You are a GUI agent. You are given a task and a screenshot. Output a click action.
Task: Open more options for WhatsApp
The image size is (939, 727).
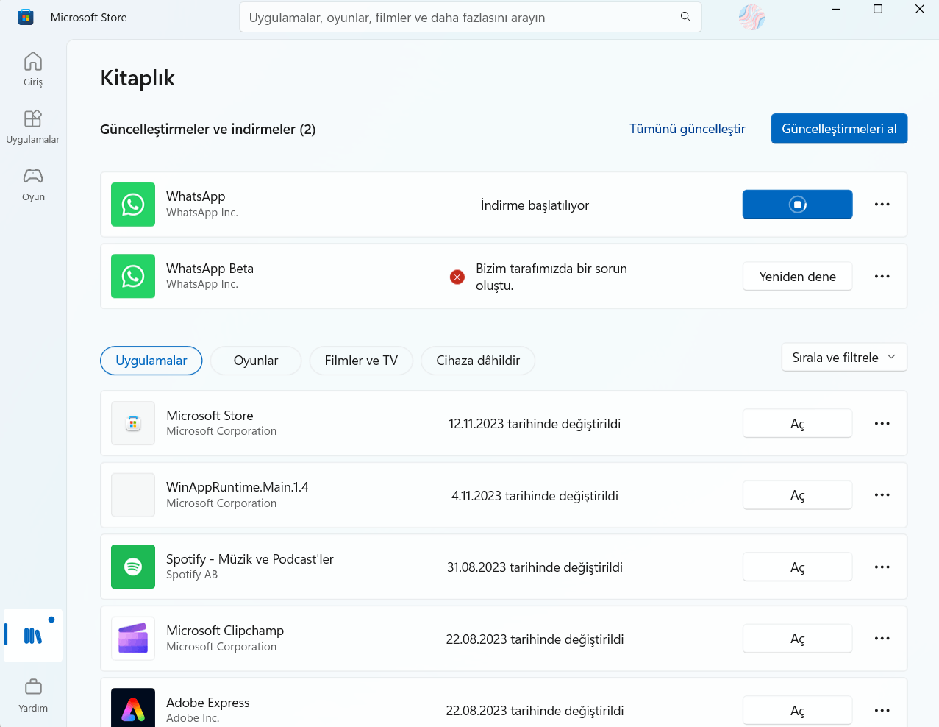pyautogui.click(x=882, y=205)
